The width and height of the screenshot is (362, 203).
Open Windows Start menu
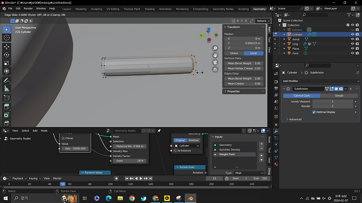(x=5, y=198)
